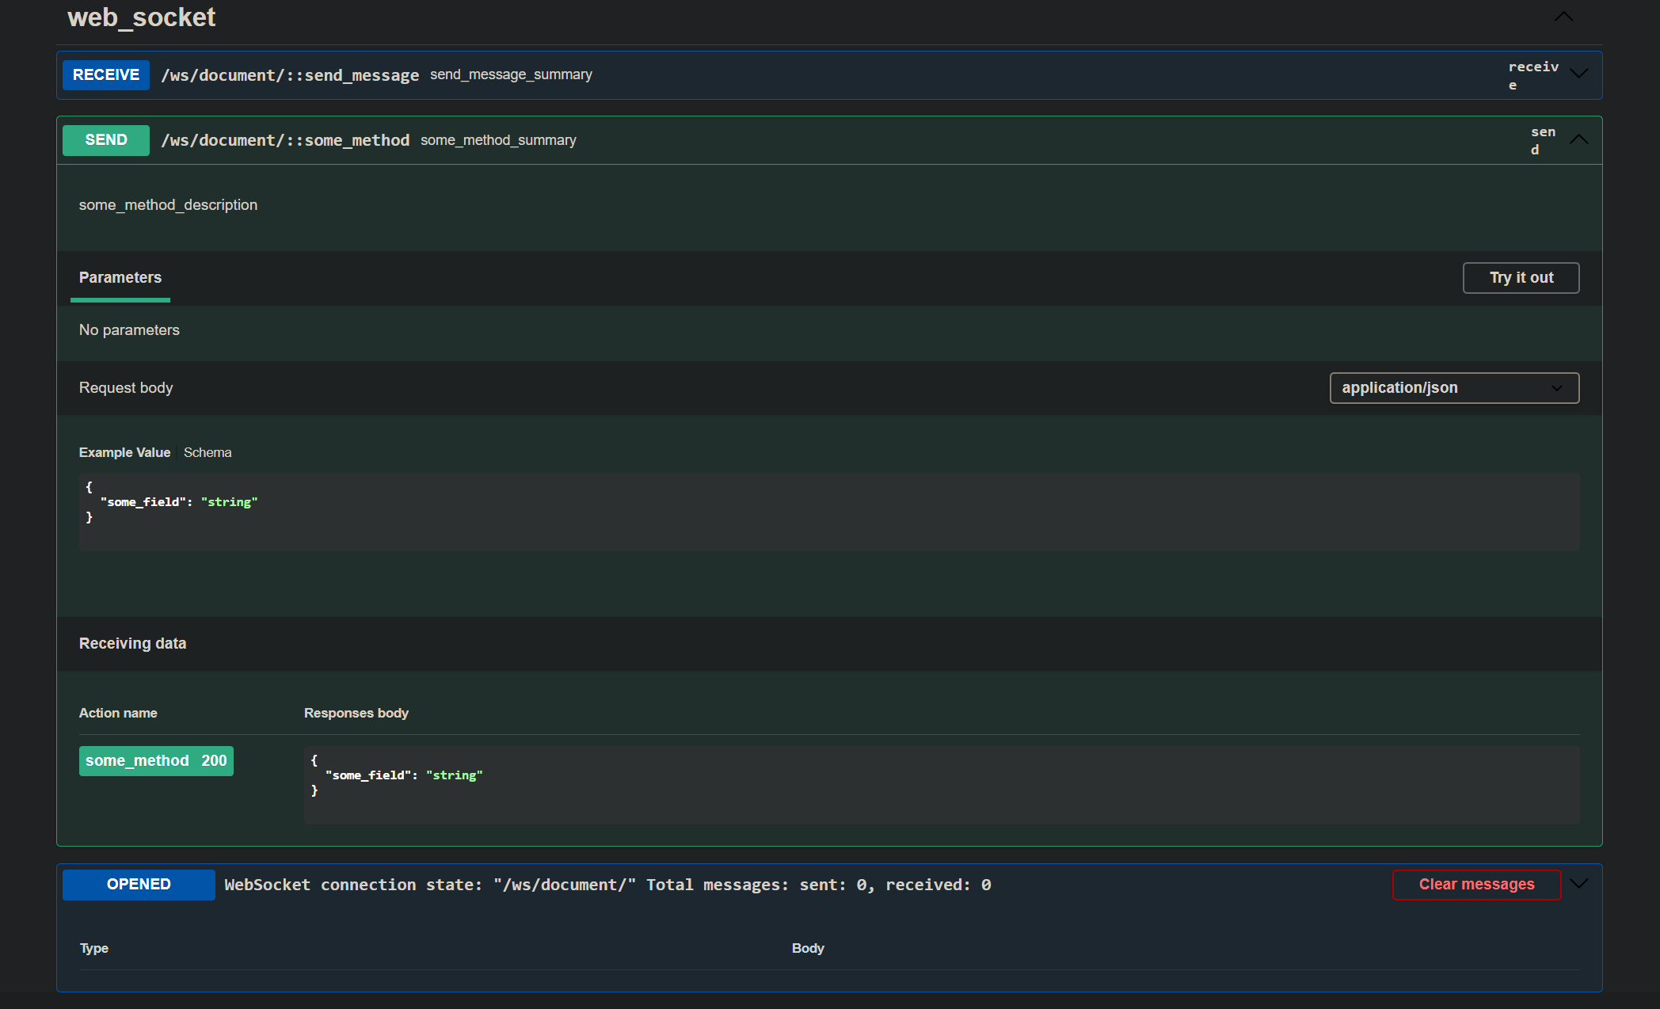Image resolution: width=1660 pixels, height=1009 pixels.
Task: Collapse the SEND some_method operation arrow
Action: tap(1578, 139)
